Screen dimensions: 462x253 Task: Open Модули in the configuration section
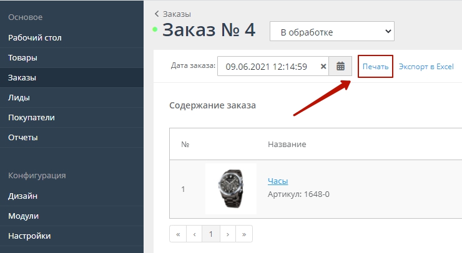coord(24,216)
